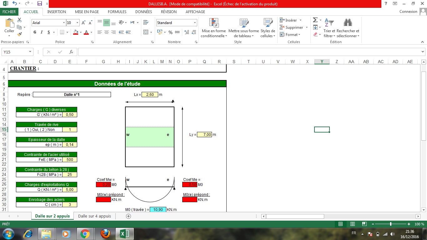Open the Mise en forme conditionnelle menu
427x240 pixels.
click(214, 28)
